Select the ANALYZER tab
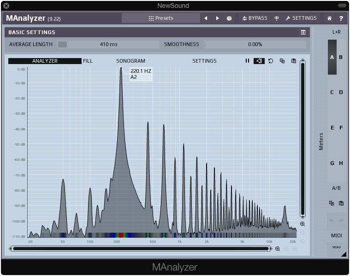This screenshot has width=350, height=276. (45, 61)
